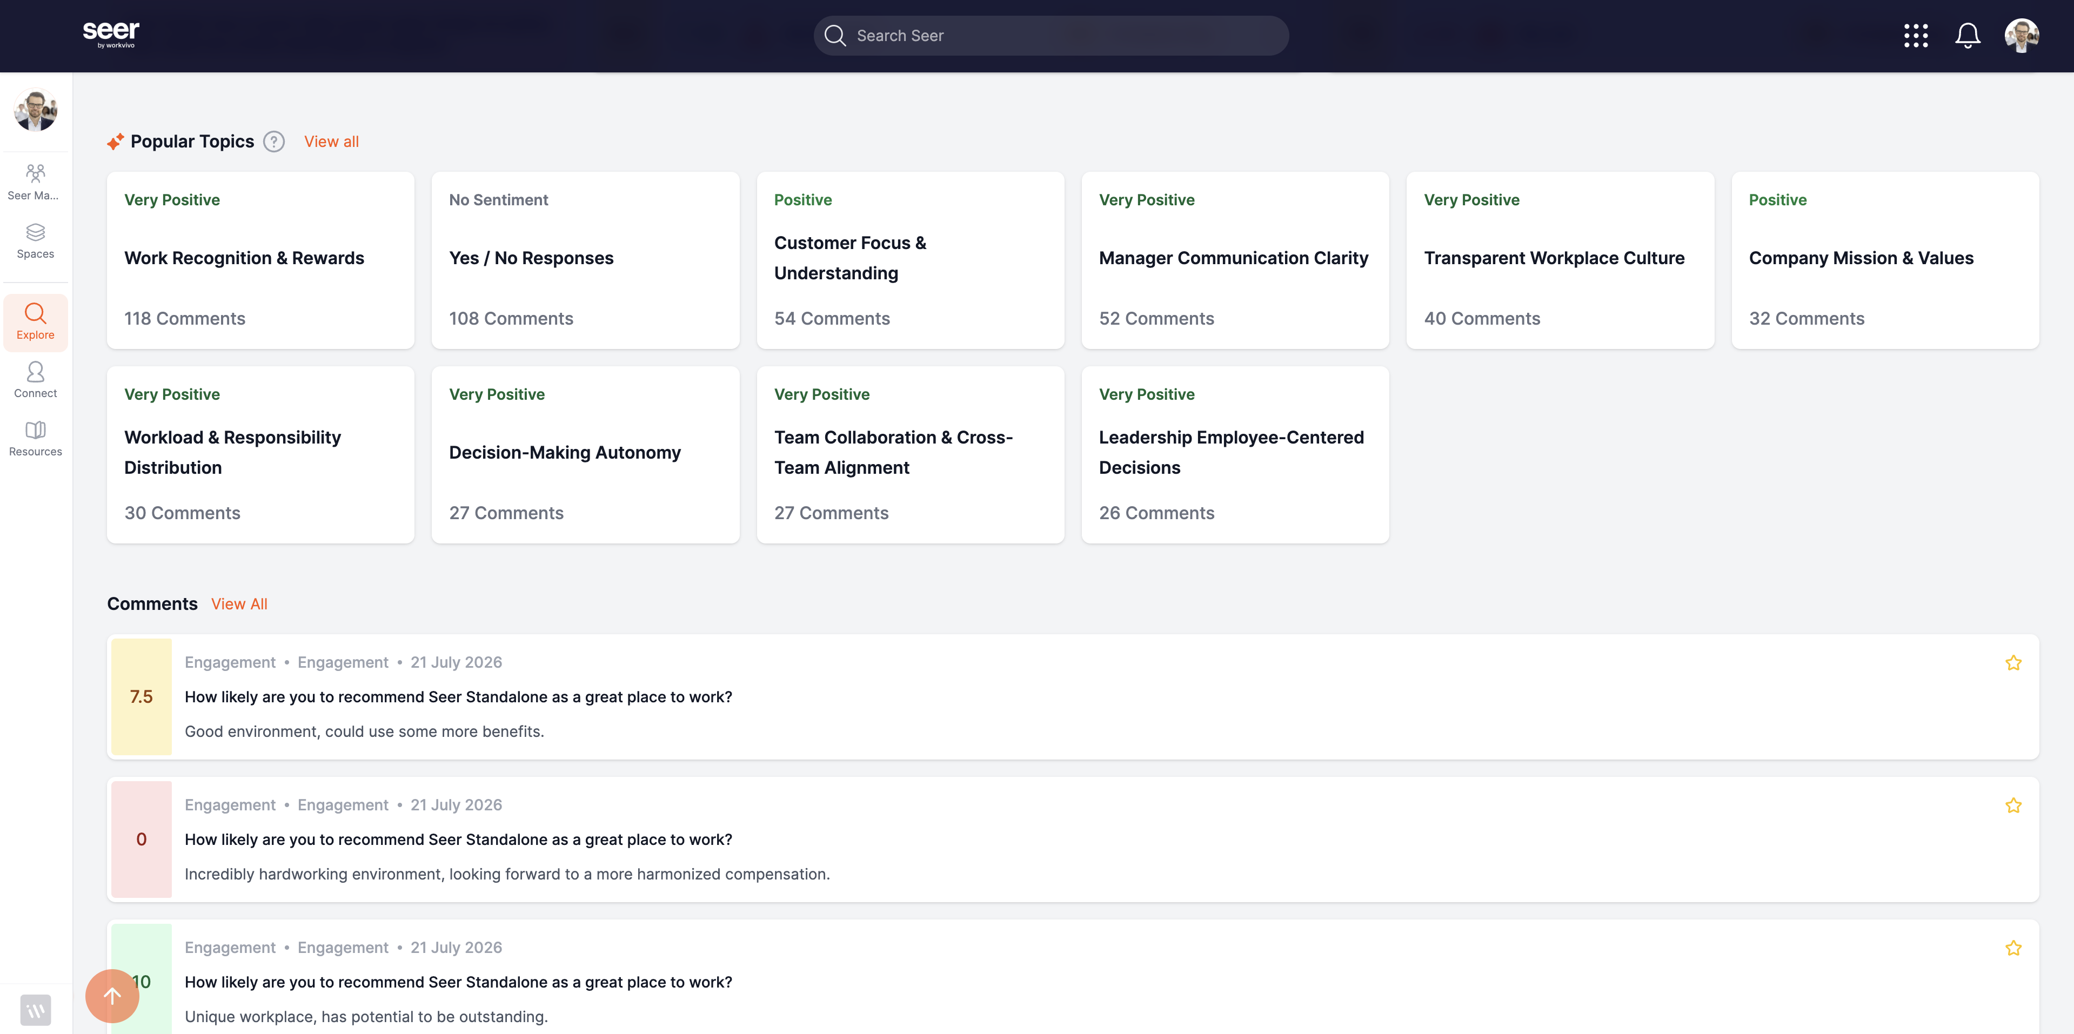Open Resources in the sidebar
Viewport: 2074px width, 1034px height.
[36, 439]
